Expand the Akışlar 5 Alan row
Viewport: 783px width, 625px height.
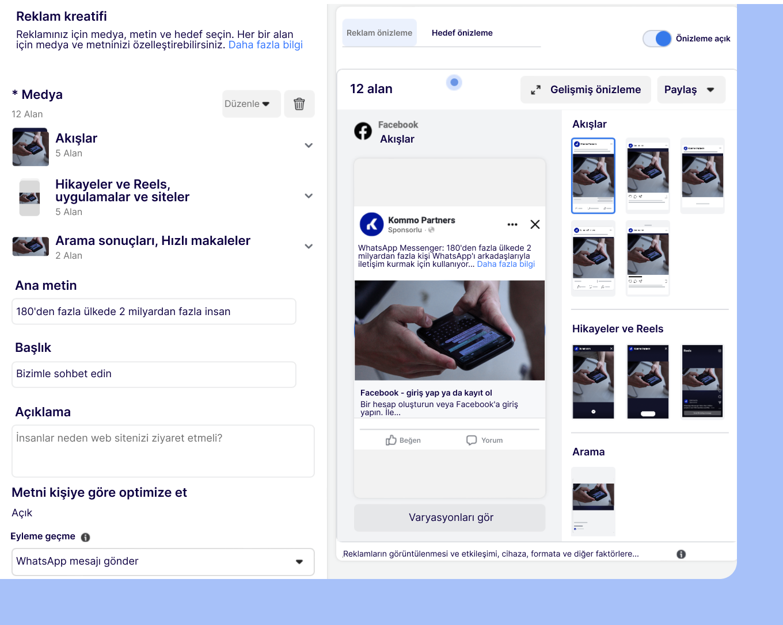tap(309, 145)
